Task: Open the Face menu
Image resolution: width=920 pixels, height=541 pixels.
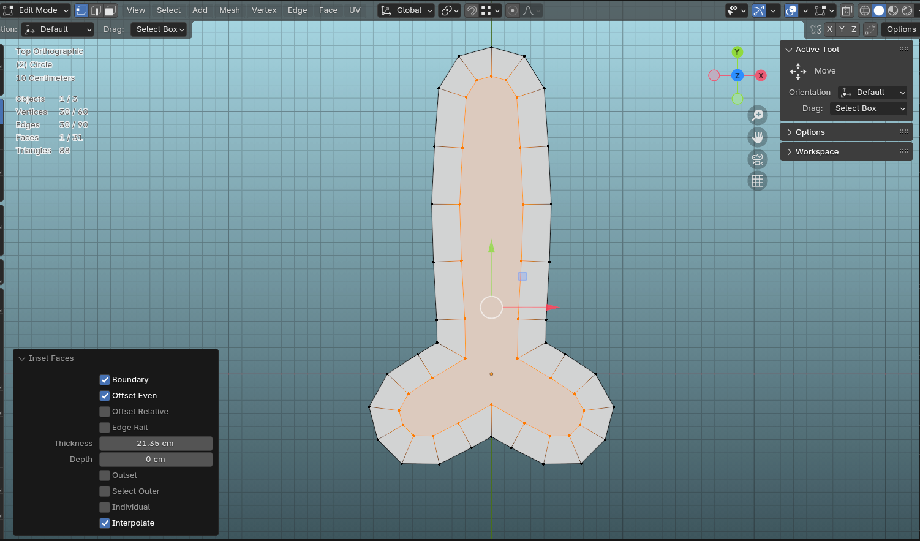Action: point(328,10)
